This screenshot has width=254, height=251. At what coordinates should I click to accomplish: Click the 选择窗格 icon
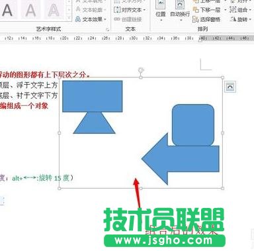pyautogui.click(x=195, y=19)
